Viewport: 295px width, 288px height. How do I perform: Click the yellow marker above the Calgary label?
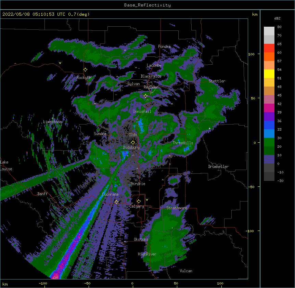(x=139, y=201)
